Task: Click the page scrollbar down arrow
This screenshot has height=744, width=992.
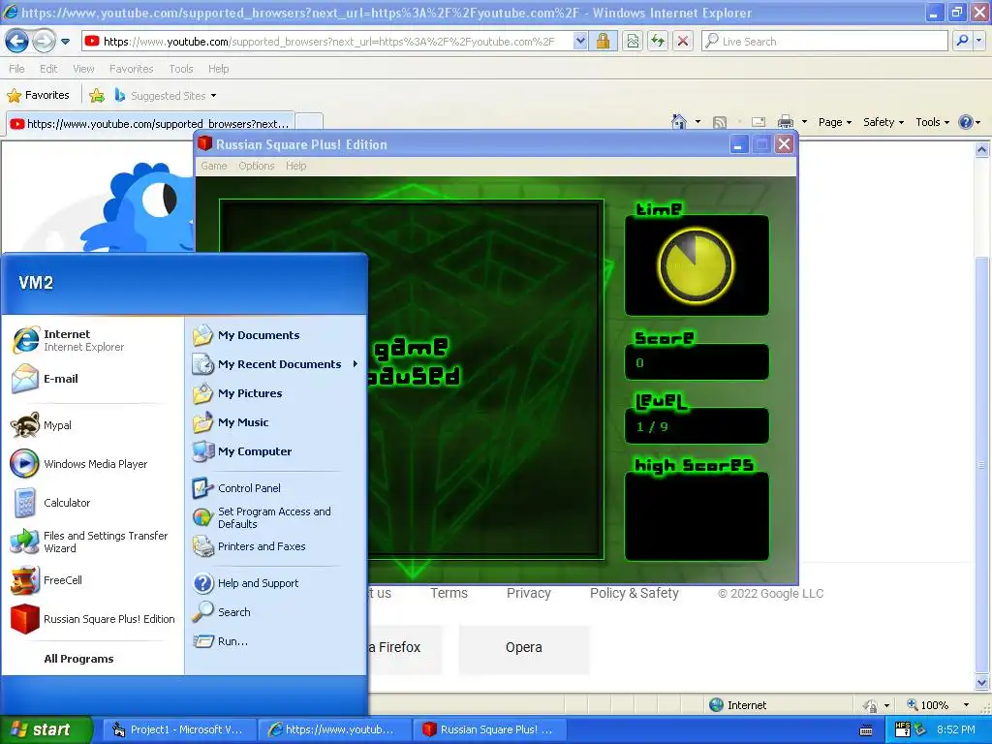Action: coord(982,682)
